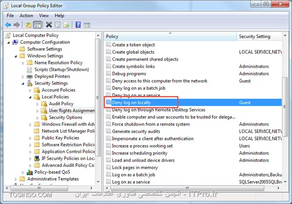Select Force shutdown from a remote system
The width and height of the screenshot is (292, 204).
click(x=151, y=124)
